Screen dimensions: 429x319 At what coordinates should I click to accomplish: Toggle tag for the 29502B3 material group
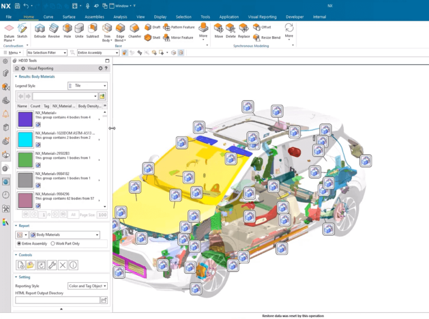[39, 165]
